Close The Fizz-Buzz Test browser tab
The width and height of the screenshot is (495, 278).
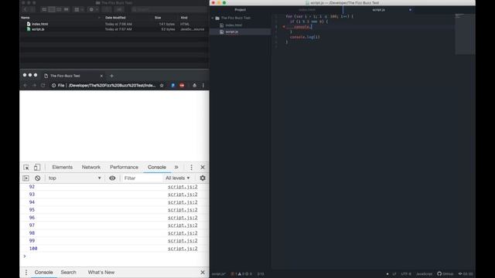click(101, 76)
